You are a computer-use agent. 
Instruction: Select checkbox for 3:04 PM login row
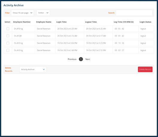(x=8, y=43)
